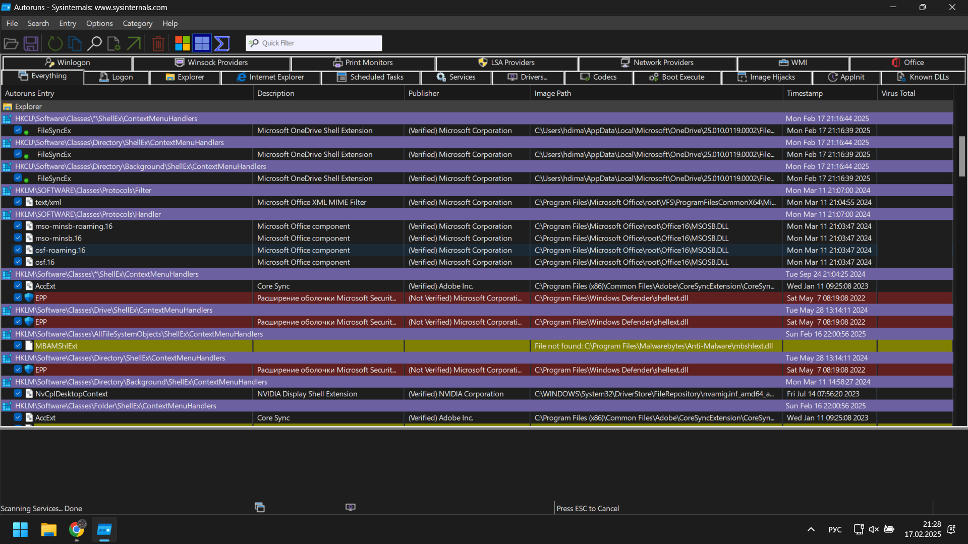Expand the hidden tray icons chevron
This screenshot has width=968, height=544.
(811, 529)
